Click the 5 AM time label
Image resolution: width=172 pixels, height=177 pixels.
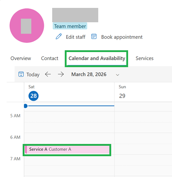click(15, 116)
